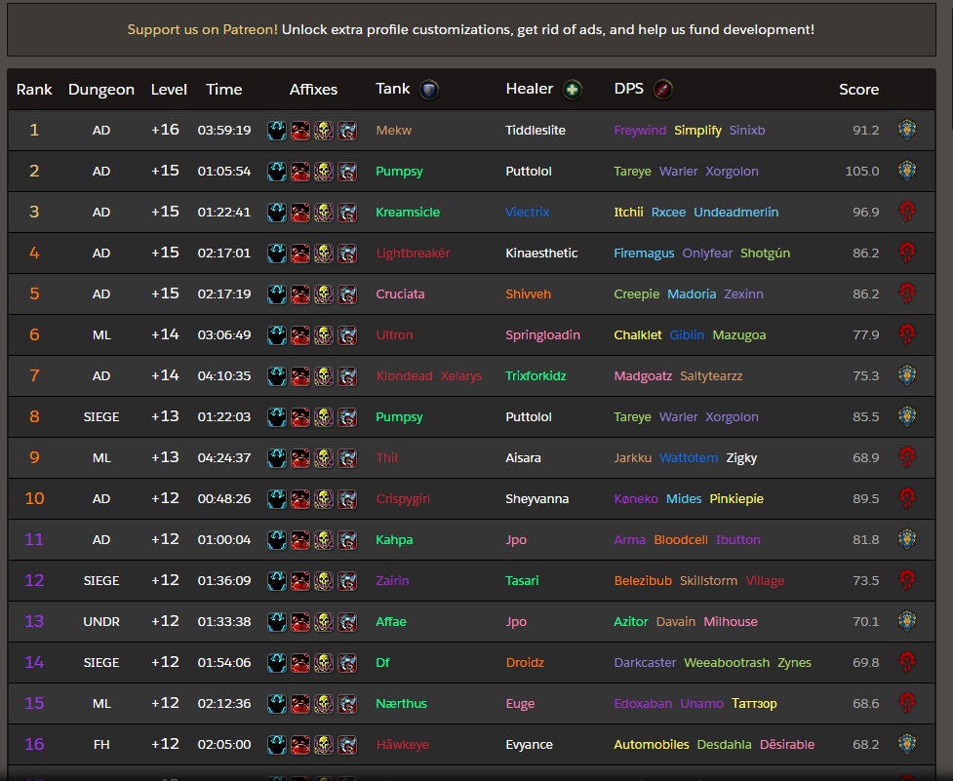The image size is (953, 781).
Task: Click the Horde faction icon in rank 12 row
Action: point(907,580)
